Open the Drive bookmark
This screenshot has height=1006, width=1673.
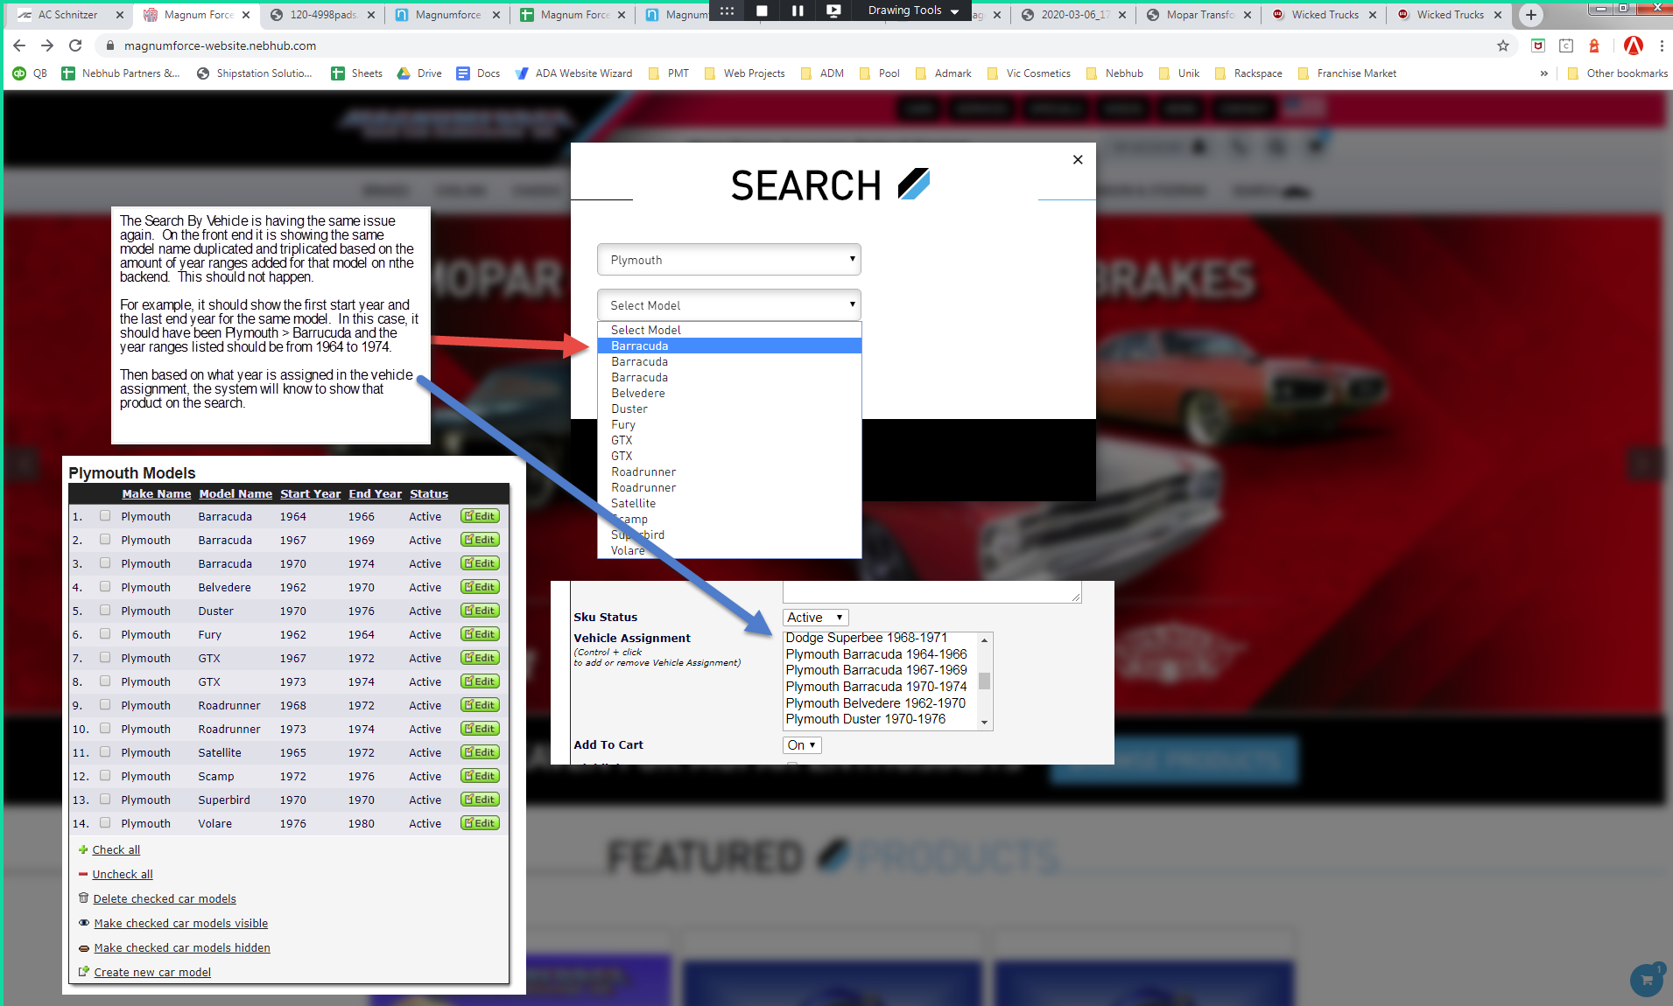419,73
